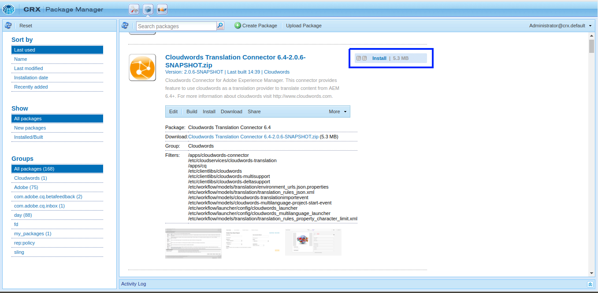Click the refresh icon beside Reset

[8, 26]
